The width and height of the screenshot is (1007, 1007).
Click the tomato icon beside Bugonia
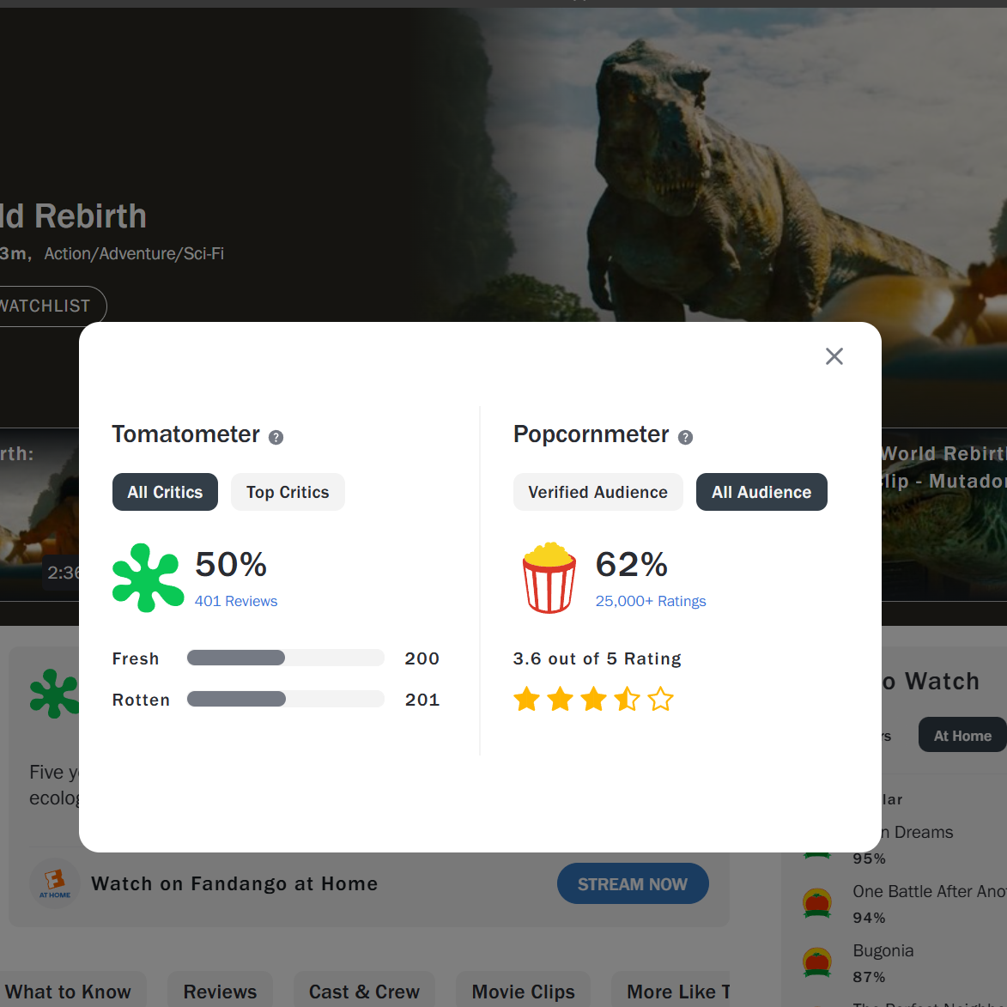click(817, 962)
